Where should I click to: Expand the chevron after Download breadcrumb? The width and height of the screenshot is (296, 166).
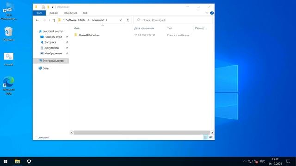(x=107, y=20)
